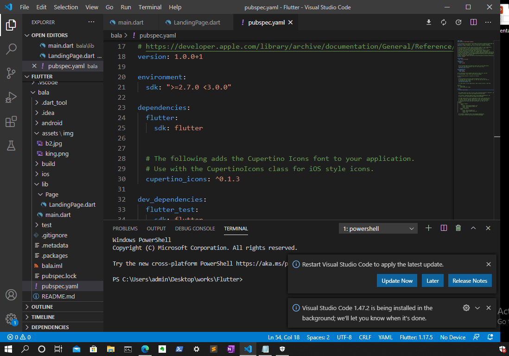The height and width of the screenshot is (356, 509).
Task: Open the Manage gear with update badge
Action: coord(11,319)
